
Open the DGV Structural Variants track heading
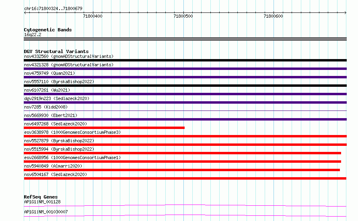click(x=56, y=51)
